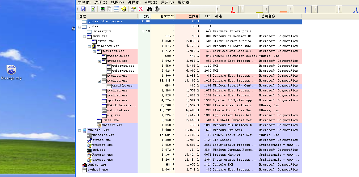Open the 文件(F) menu
The height and width of the screenshot is (177, 359).
84,2
